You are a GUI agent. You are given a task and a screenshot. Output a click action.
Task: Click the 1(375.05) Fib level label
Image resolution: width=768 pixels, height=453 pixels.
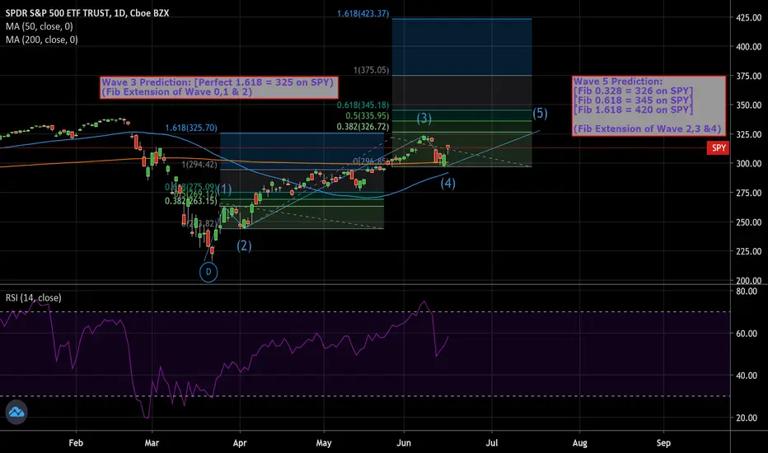click(x=372, y=70)
